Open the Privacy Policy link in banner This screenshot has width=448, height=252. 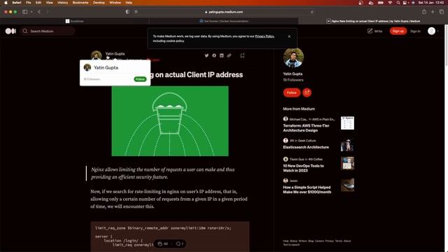pos(265,36)
